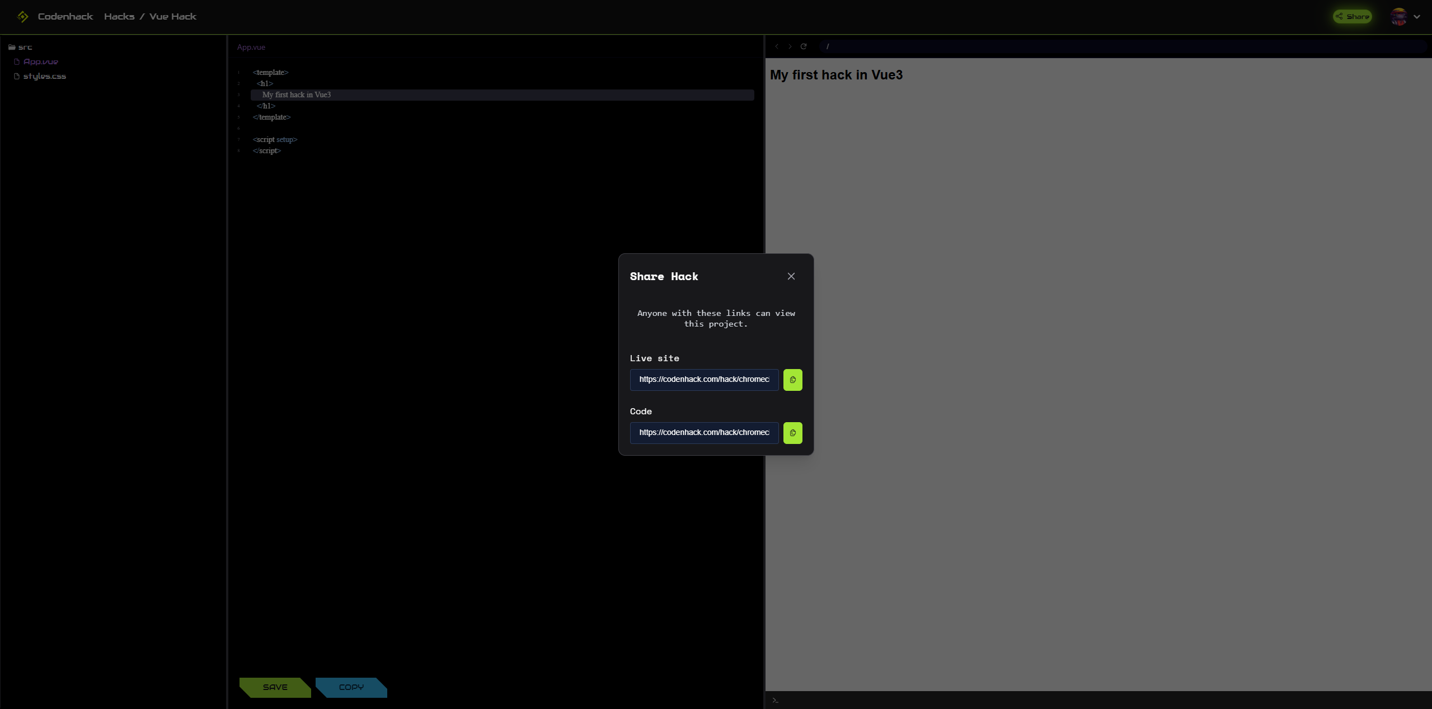This screenshot has width=1432, height=709.
Task: Select the App.vue editor tab
Action: tap(251, 47)
